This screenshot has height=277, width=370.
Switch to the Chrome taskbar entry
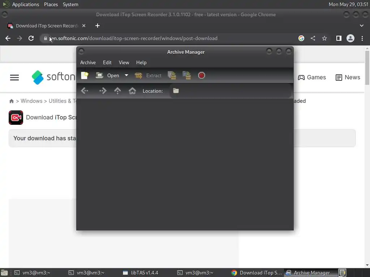257,273
